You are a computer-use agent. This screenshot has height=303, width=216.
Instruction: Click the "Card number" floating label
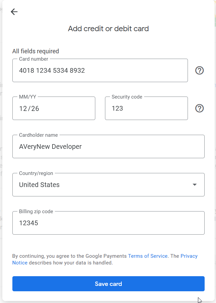tap(33, 59)
